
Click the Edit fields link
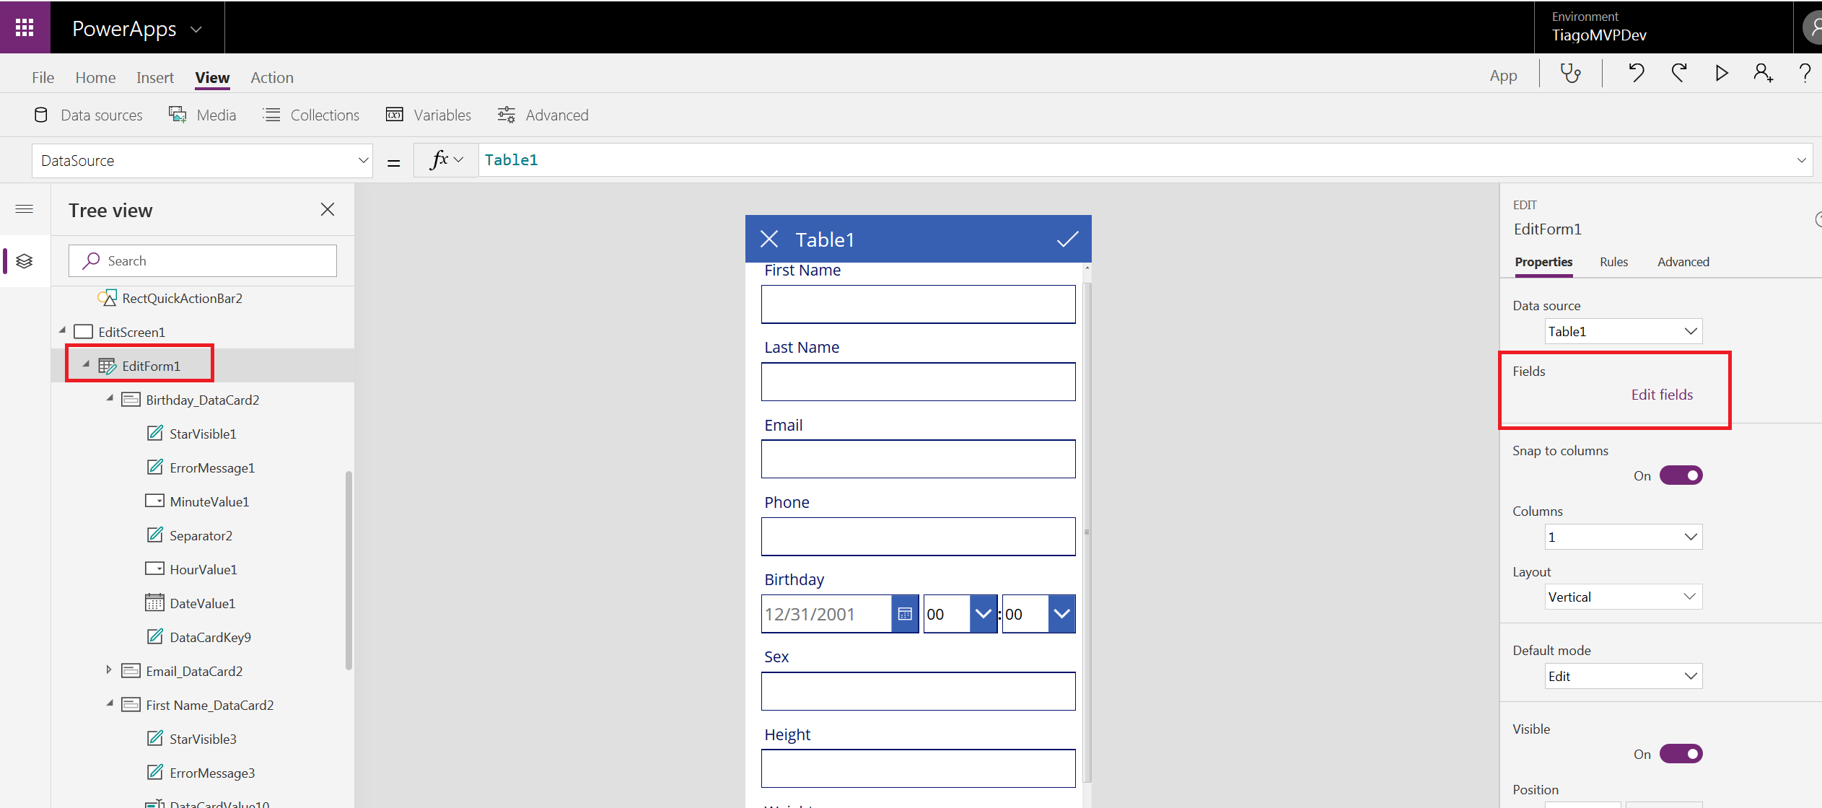tap(1661, 395)
